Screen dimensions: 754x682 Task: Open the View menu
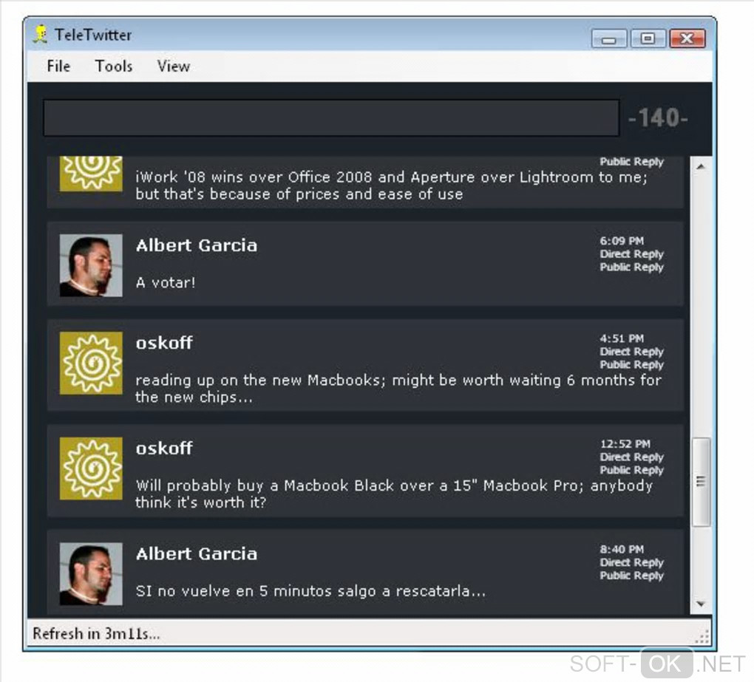[x=174, y=66]
